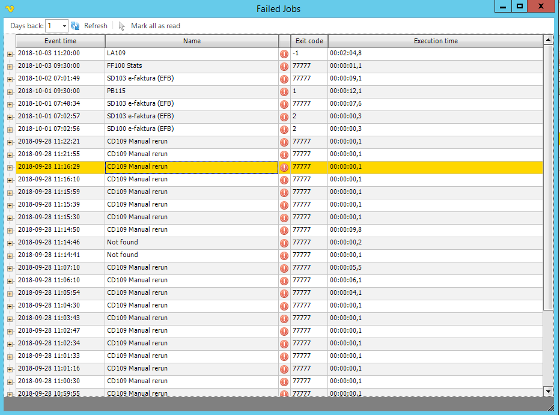Viewport: 560px width, 415px height.
Task: Click the error icon for SD100 e-faktura (EFB)
Action: click(x=284, y=129)
